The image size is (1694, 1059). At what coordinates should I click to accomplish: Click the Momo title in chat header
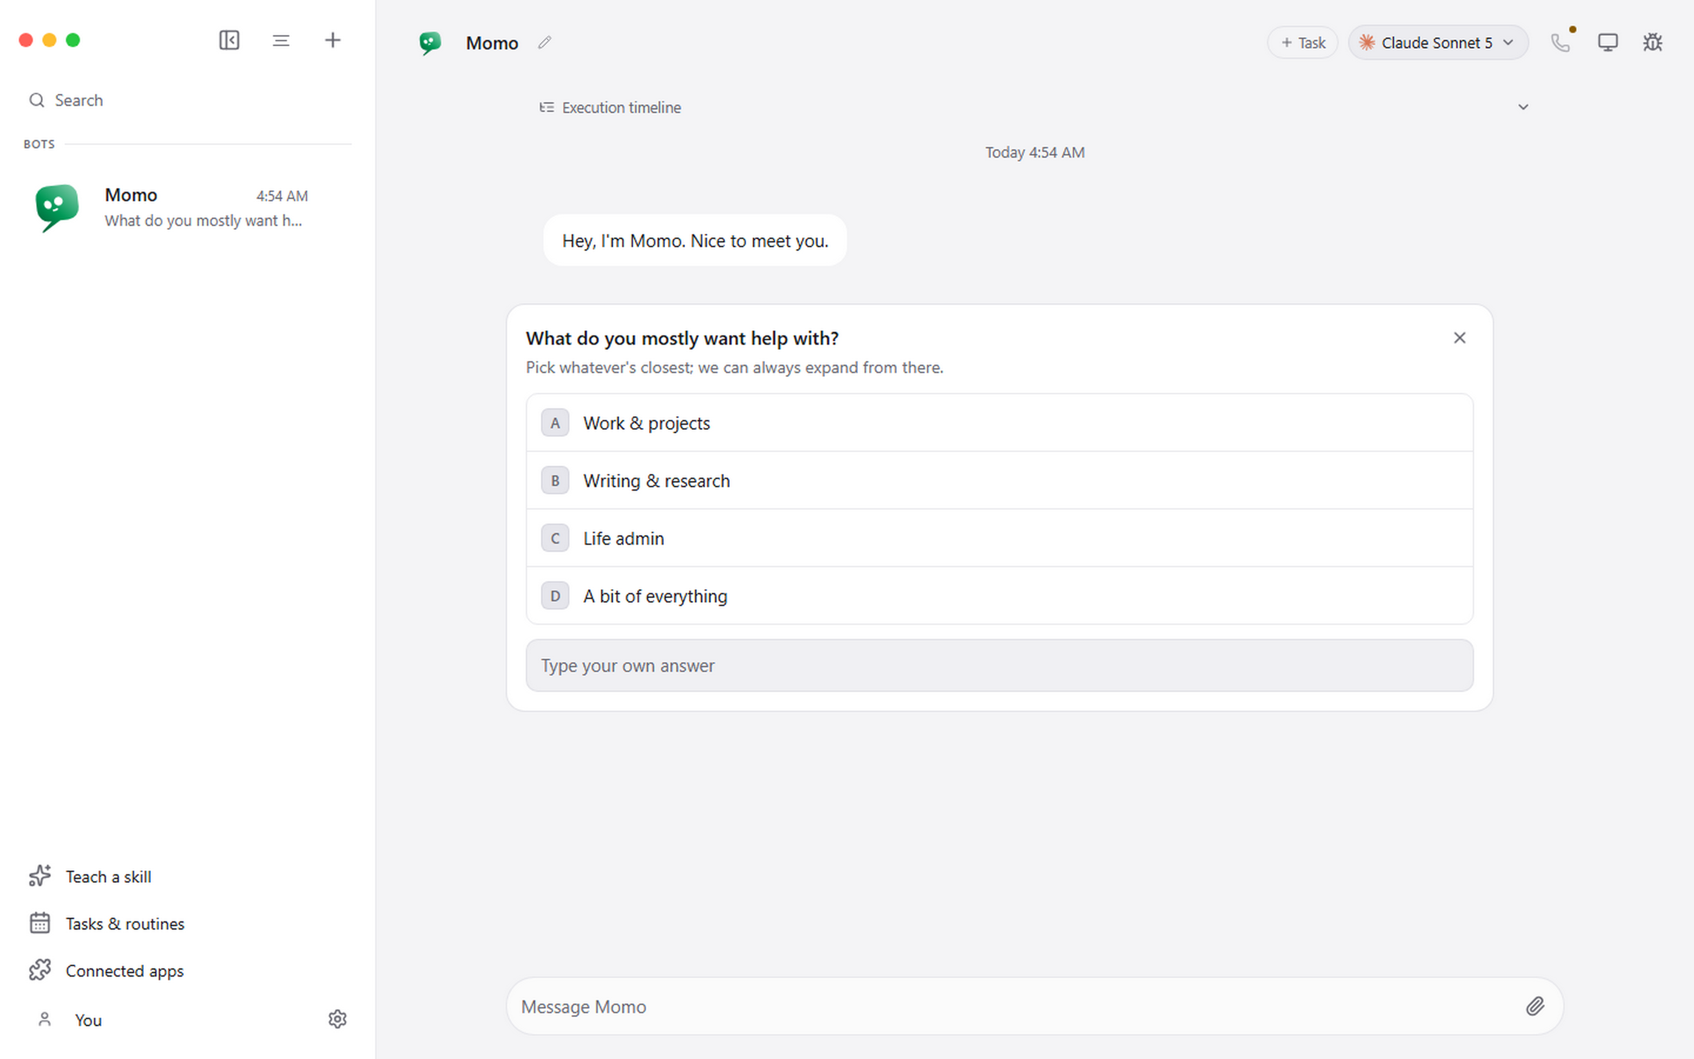492,43
